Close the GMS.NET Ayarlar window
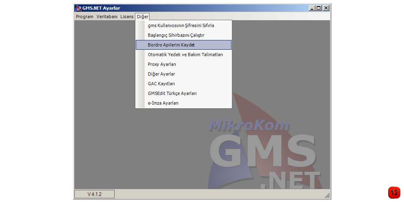The height and width of the screenshot is (202, 404). pyautogui.click(x=326, y=8)
